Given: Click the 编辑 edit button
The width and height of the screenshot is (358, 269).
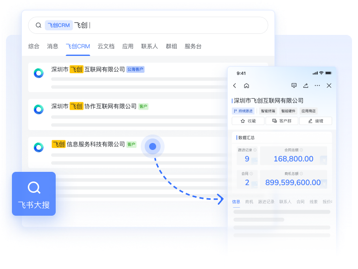Looking at the screenshot, I should pyautogui.click(x=316, y=121).
